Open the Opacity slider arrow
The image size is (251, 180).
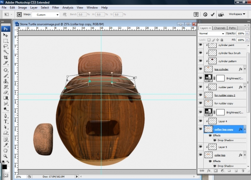247,33
